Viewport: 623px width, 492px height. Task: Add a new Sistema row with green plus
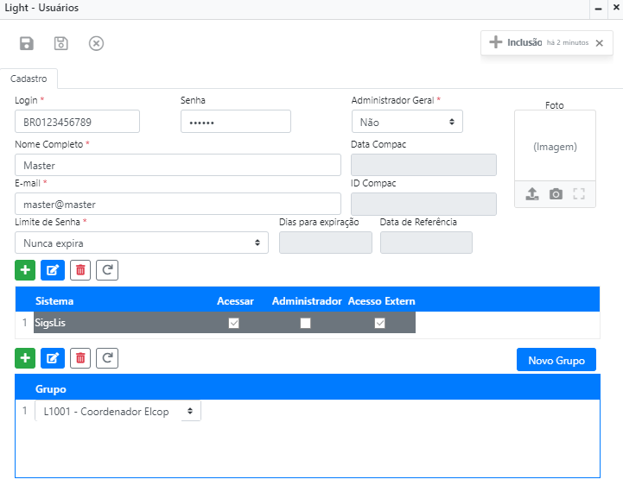pyautogui.click(x=25, y=270)
